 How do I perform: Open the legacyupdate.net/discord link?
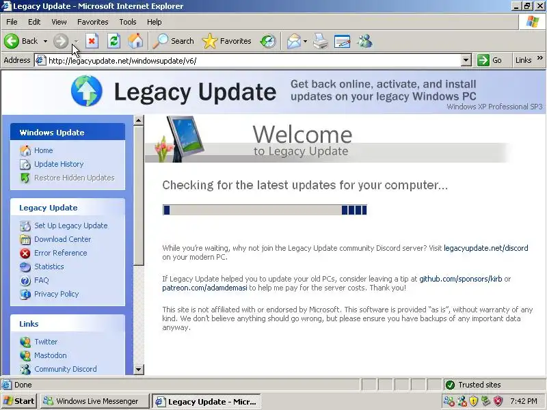486,248
